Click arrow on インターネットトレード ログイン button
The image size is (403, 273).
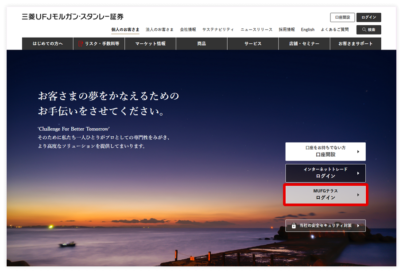click(358, 173)
